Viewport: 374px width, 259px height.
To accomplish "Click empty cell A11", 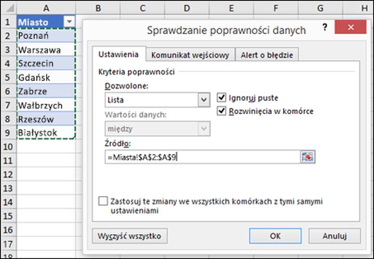I will click(x=46, y=160).
